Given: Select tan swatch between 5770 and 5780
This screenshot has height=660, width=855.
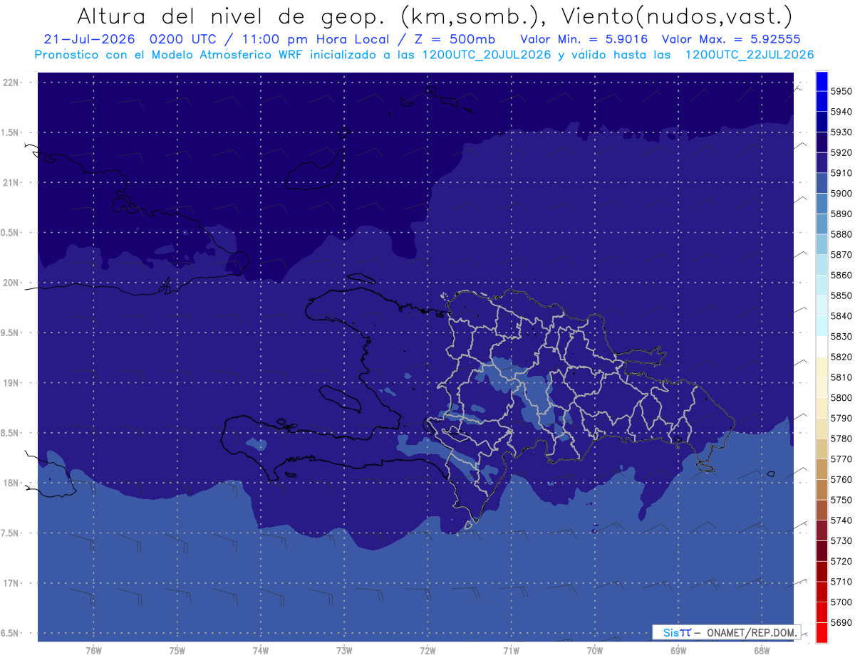Looking at the screenshot, I should pyautogui.click(x=822, y=449).
